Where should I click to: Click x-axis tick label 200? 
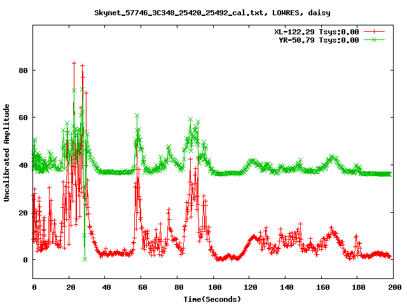pyautogui.click(x=394, y=287)
